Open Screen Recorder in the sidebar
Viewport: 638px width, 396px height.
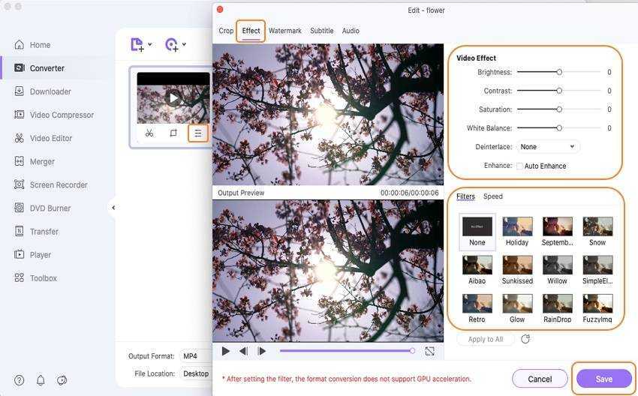pyautogui.click(x=58, y=185)
